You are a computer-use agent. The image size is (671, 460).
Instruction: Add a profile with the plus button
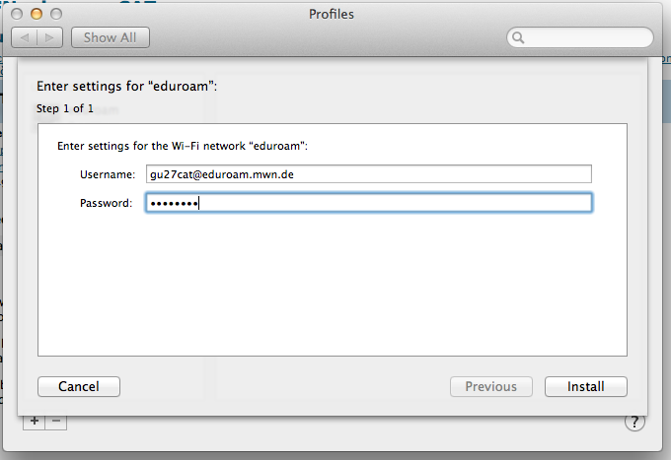[35, 421]
